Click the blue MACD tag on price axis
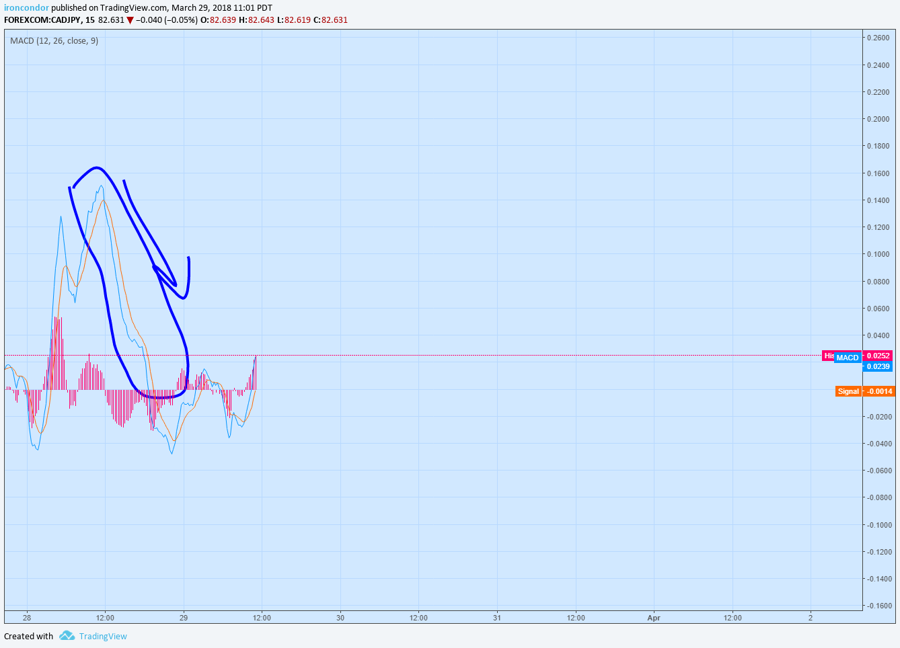This screenshot has height=648, width=900. (x=848, y=358)
